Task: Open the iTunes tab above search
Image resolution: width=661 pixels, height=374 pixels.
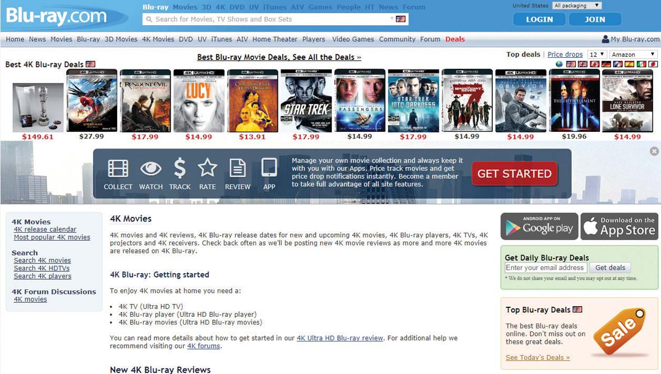Action: [x=275, y=7]
